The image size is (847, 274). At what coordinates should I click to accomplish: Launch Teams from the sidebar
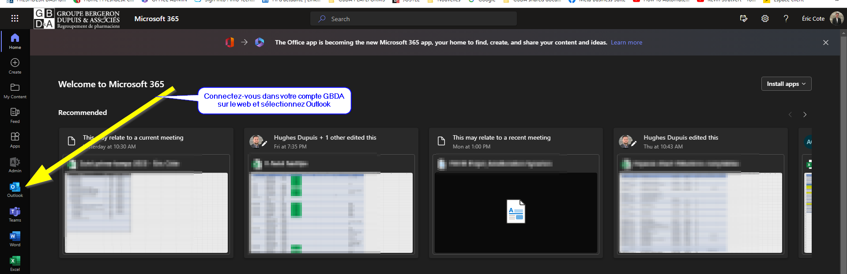click(15, 214)
